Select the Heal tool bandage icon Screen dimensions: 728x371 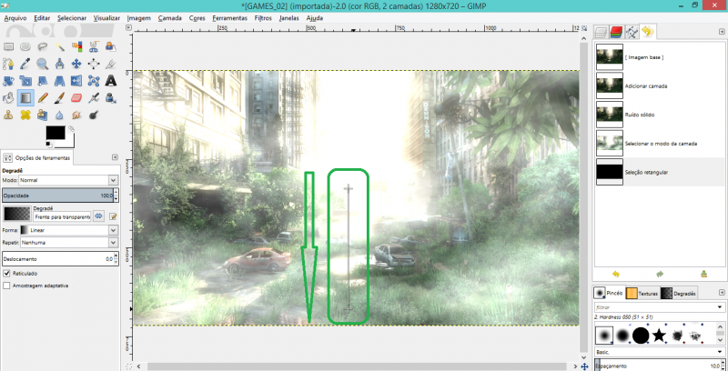(x=25, y=115)
